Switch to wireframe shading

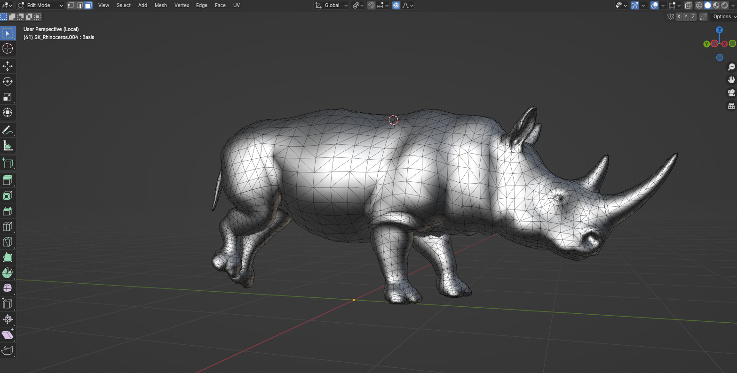click(x=699, y=5)
